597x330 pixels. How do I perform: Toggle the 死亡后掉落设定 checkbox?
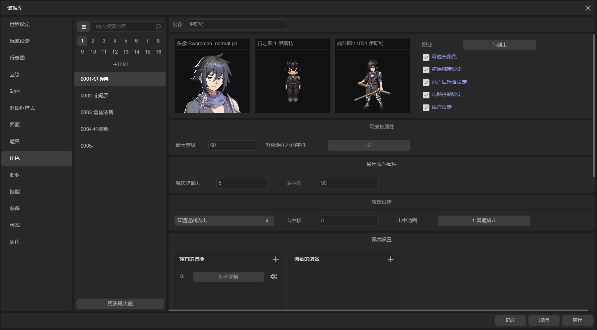426,82
